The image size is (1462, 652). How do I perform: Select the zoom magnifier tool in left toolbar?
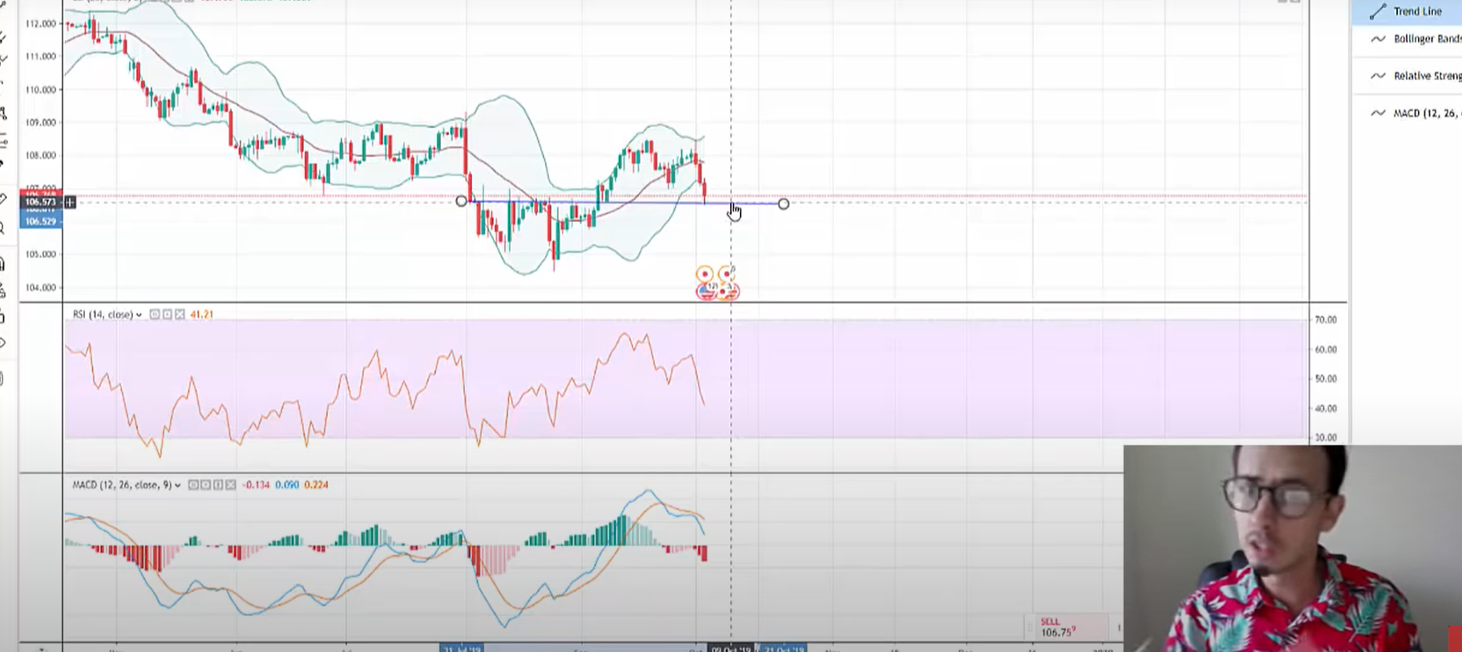pyautogui.click(x=2, y=230)
